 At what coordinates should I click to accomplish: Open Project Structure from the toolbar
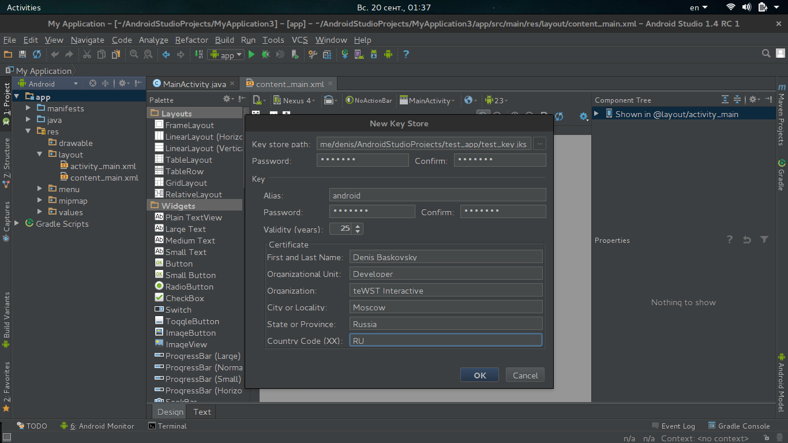pyautogui.click(x=313, y=54)
